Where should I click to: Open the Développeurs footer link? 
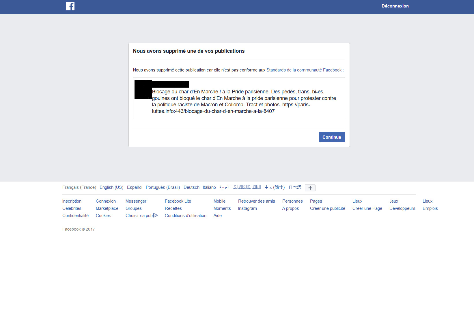(x=402, y=208)
